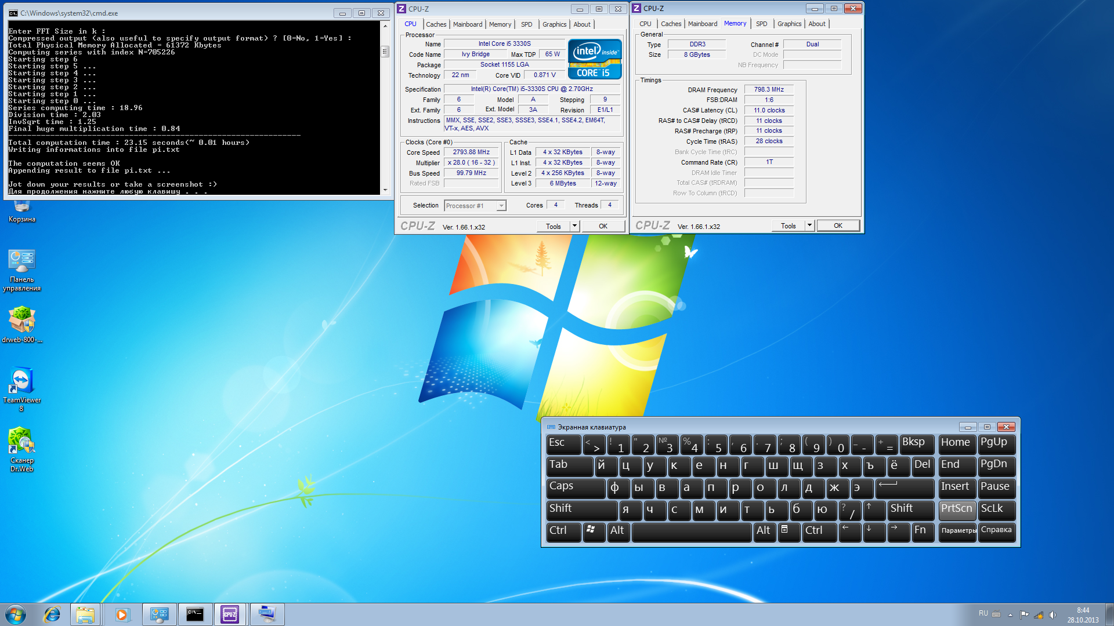This screenshot has height=626, width=1114.
Task: Open Internet Explorer from the taskbar
Action: 52,614
